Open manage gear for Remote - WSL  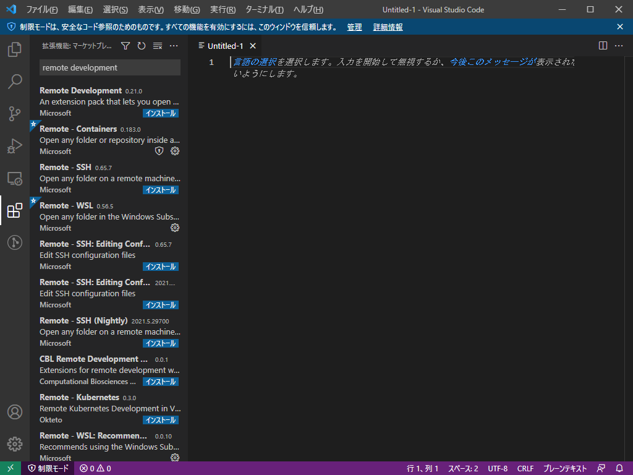(175, 228)
